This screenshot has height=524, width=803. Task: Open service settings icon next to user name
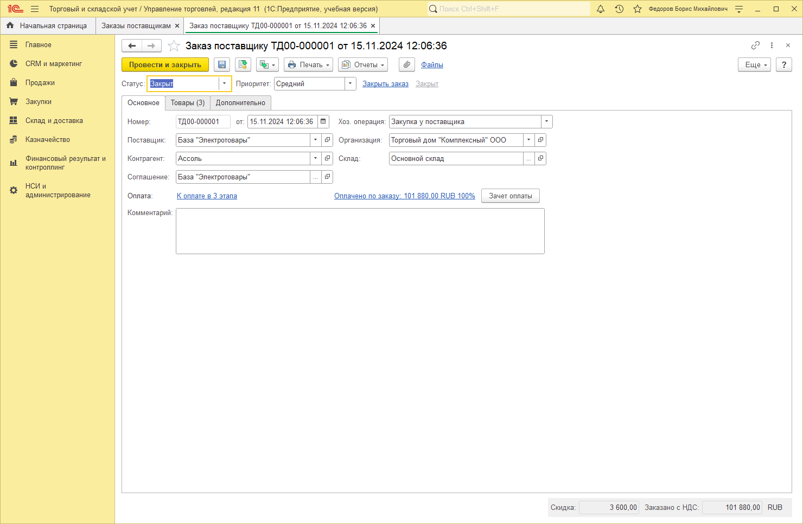739,9
